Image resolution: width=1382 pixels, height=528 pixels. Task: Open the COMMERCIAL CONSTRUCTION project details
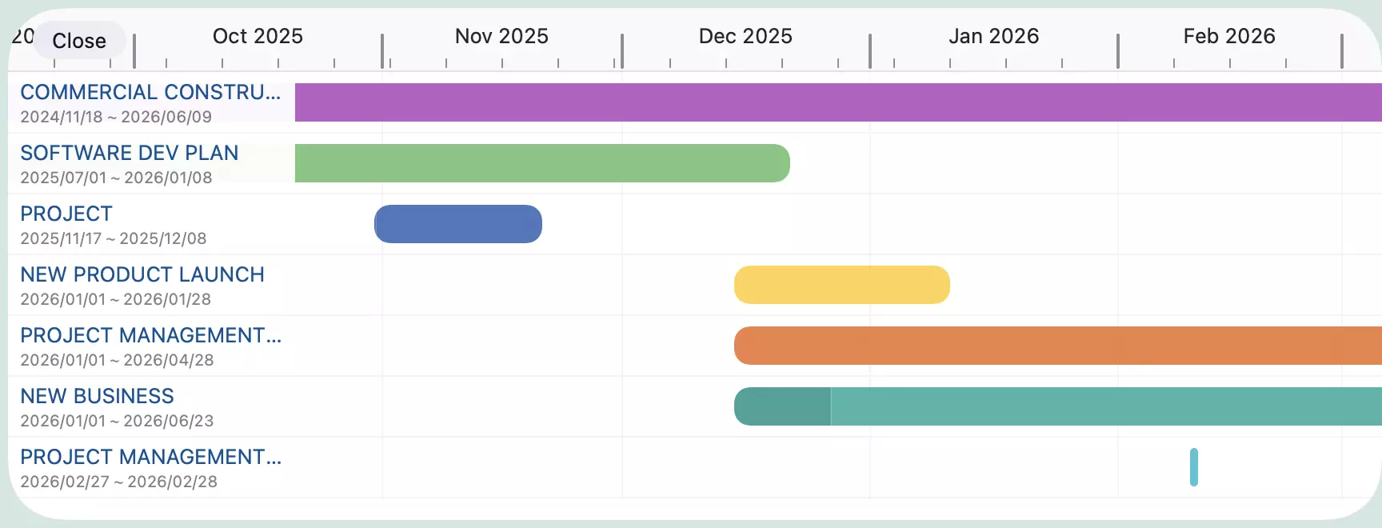tap(150, 92)
